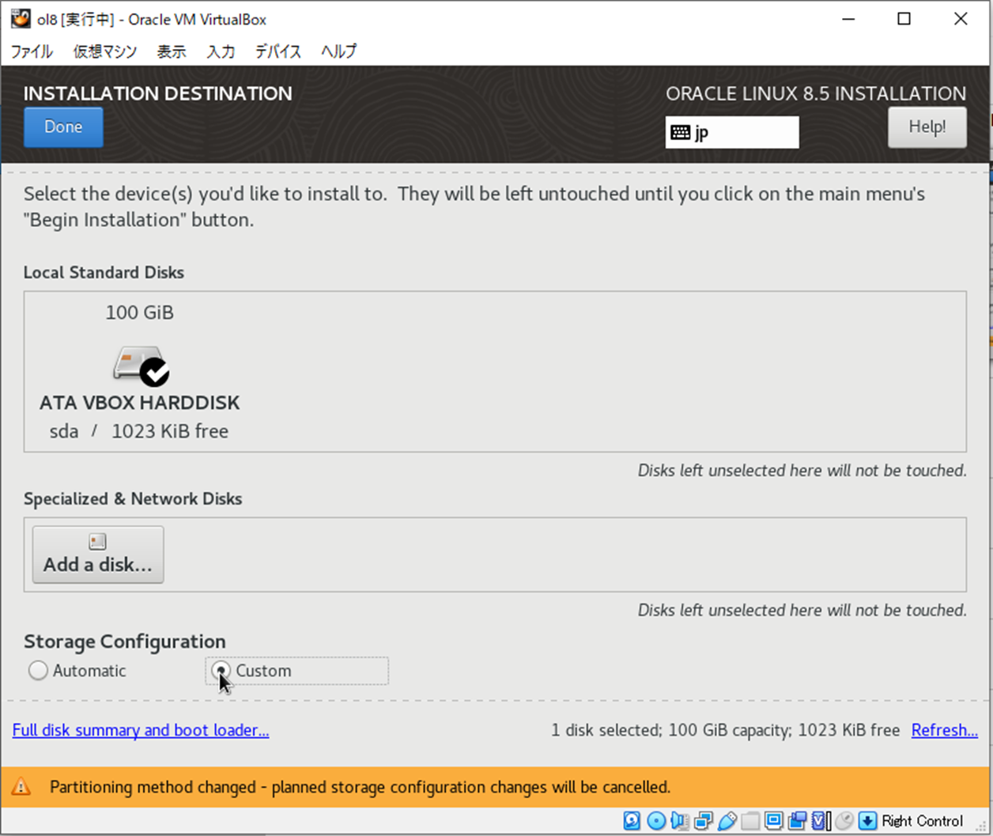This screenshot has width=993, height=836.
Task: Click Add a disk... button
Action: 98,554
